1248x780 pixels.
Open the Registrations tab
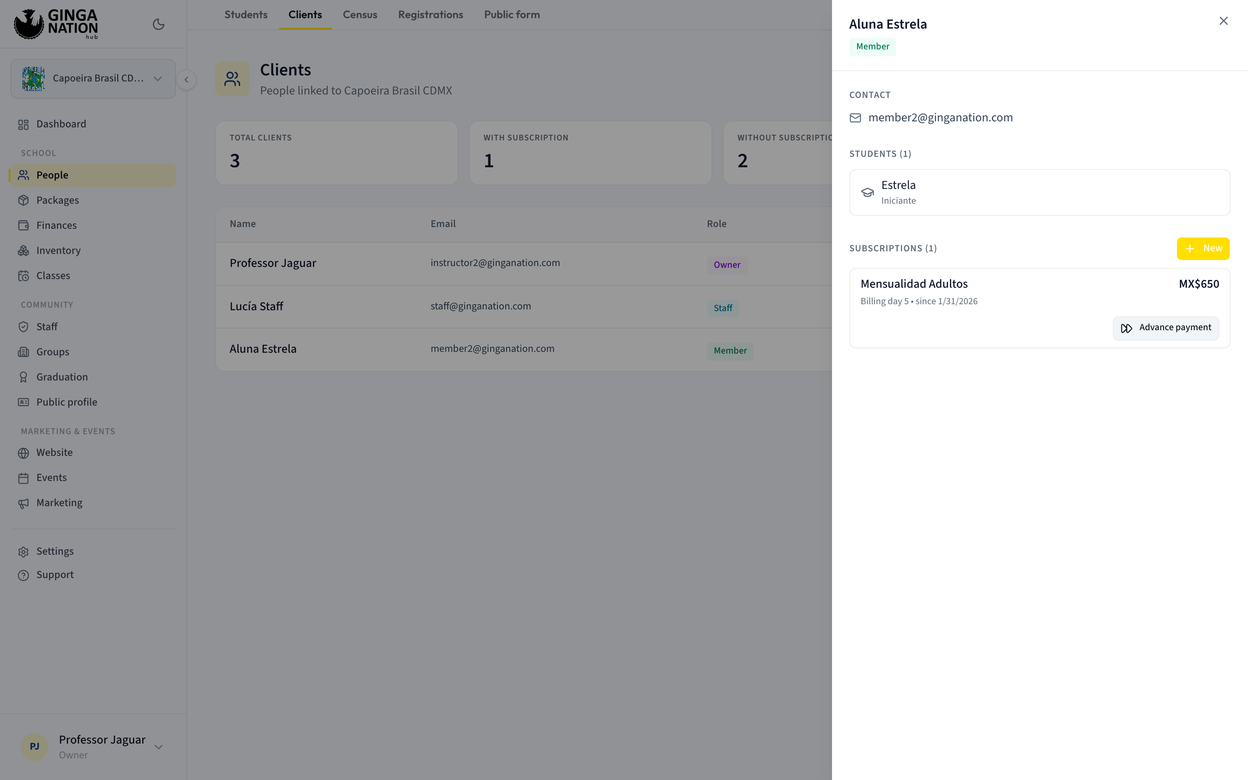[x=431, y=15]
